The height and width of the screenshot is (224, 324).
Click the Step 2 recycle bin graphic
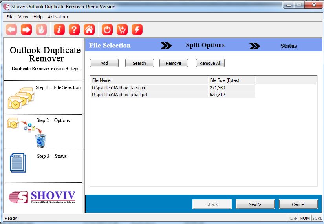pyautogui.click(x=40, y=141)
